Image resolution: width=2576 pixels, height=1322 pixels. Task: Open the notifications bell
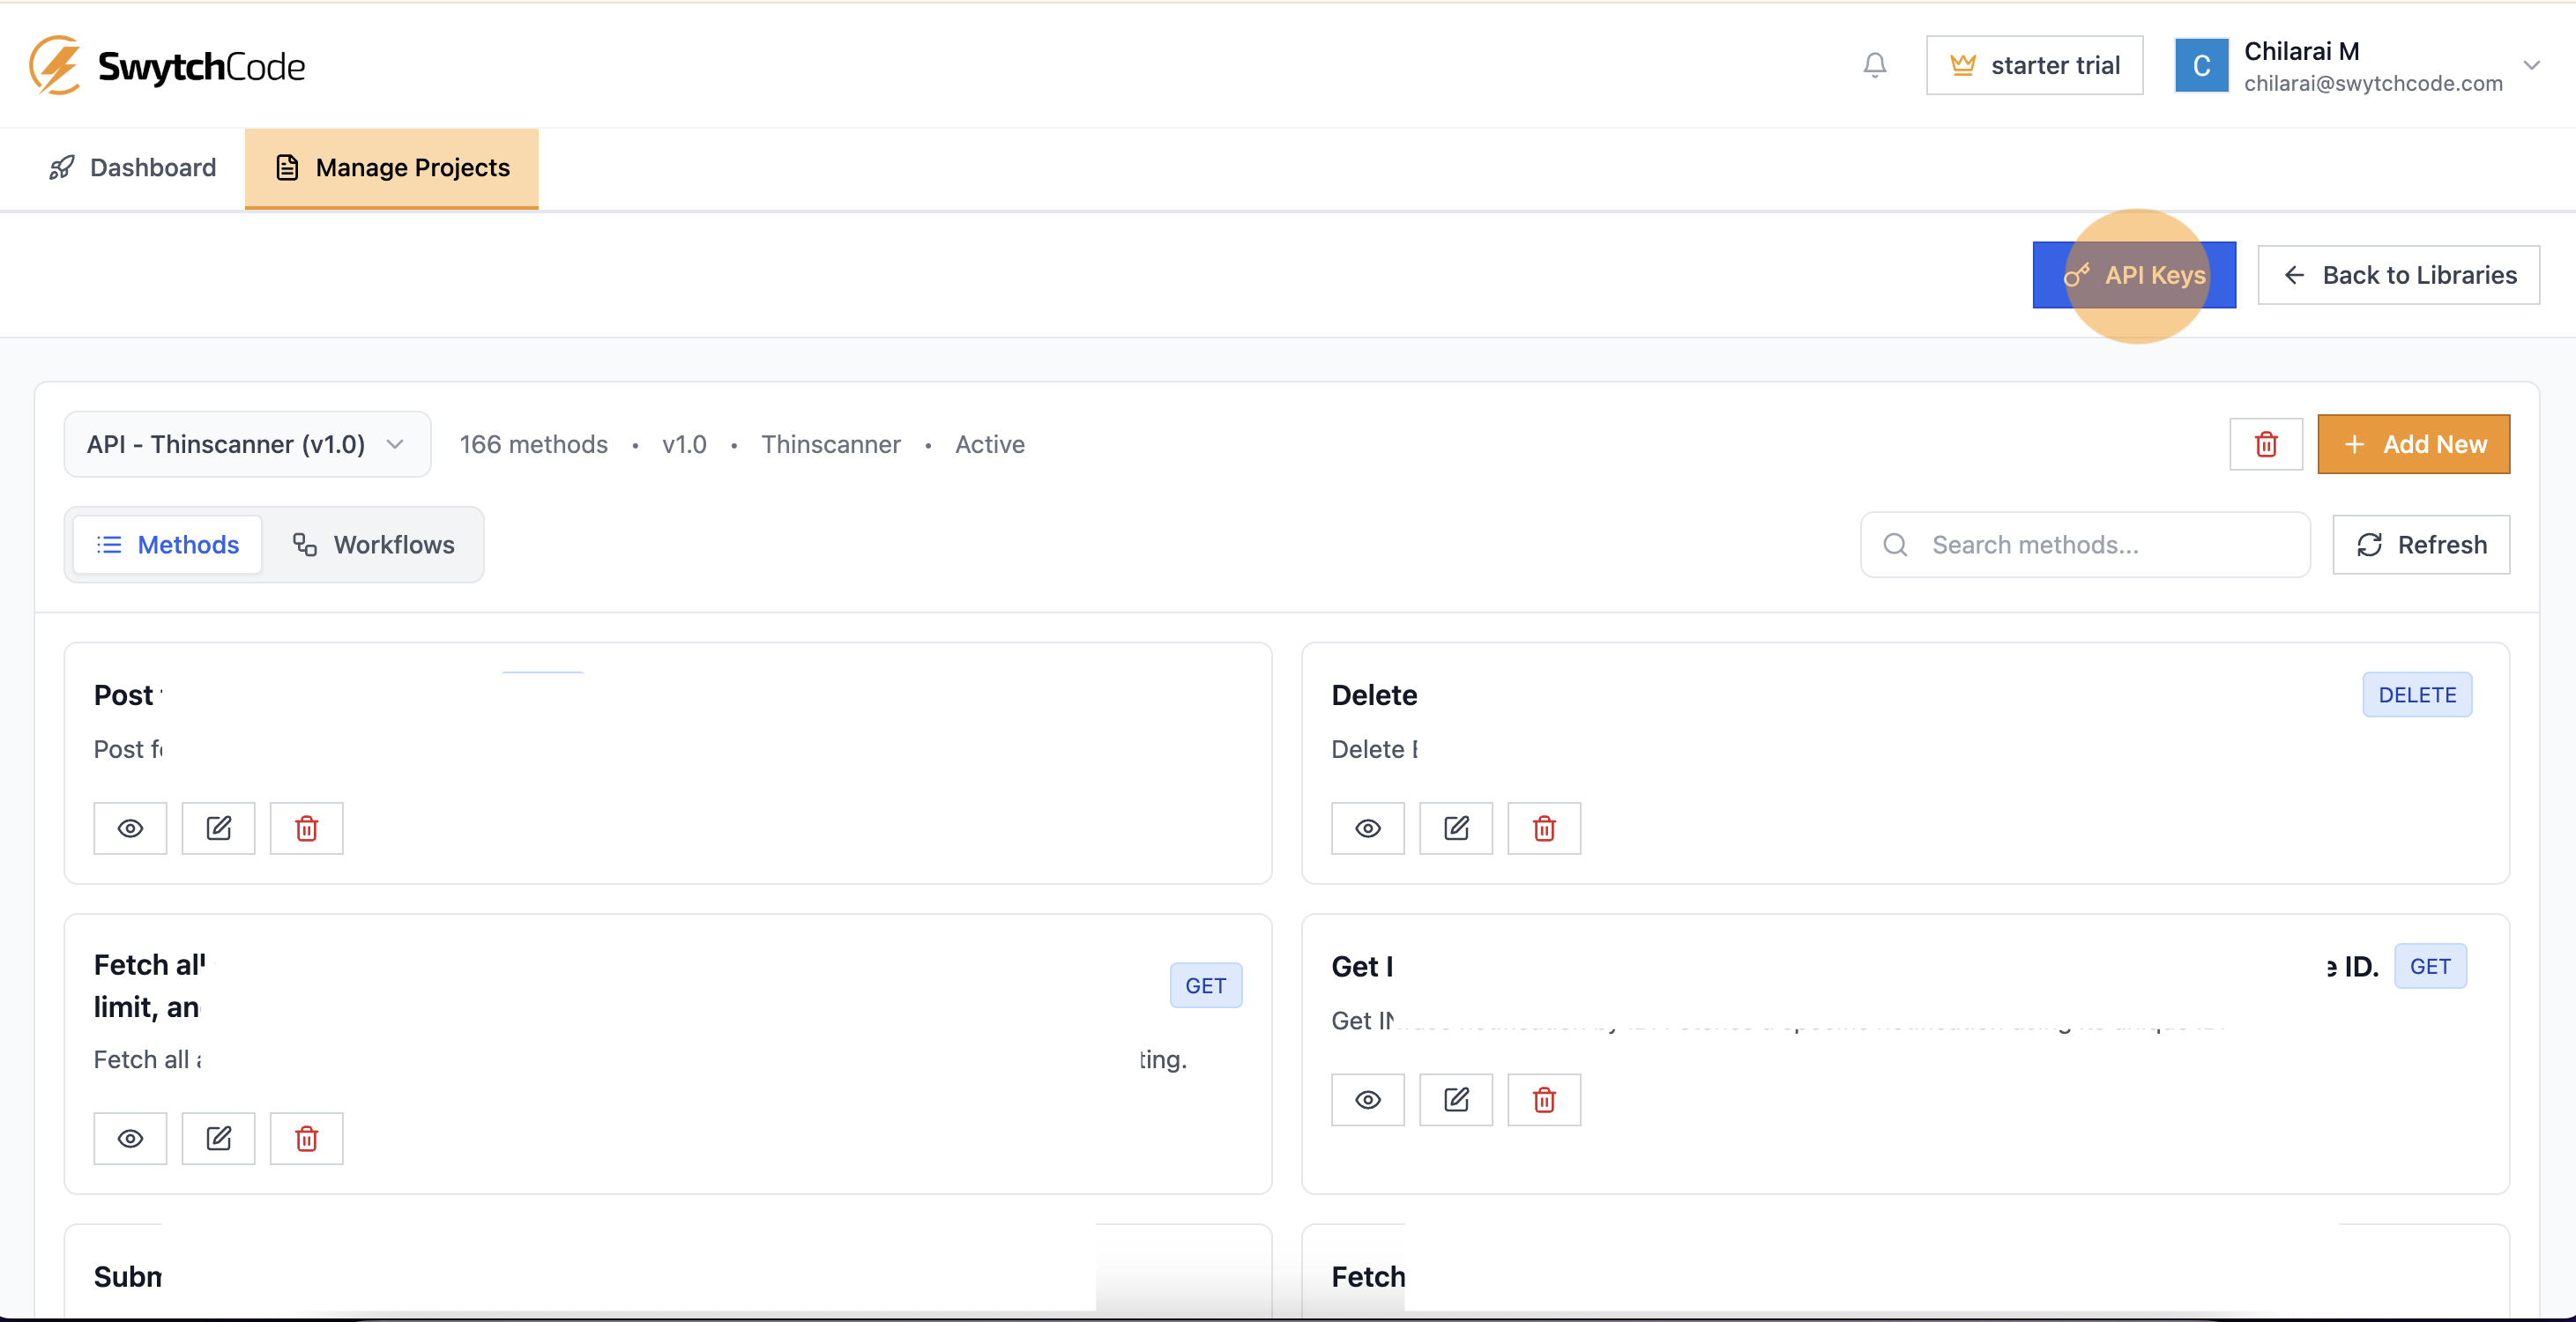[x=1874, y=65]
